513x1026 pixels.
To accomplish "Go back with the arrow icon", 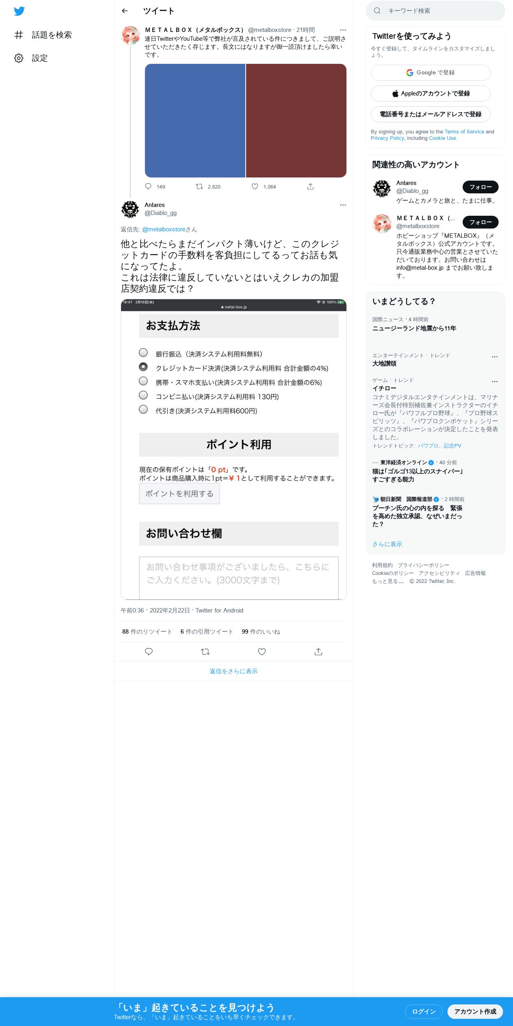I will 125,11.
